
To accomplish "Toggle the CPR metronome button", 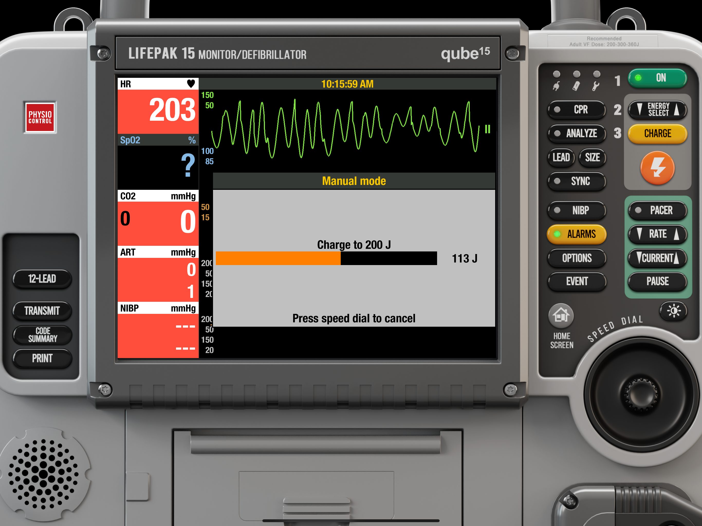I will tap(576, 110).
